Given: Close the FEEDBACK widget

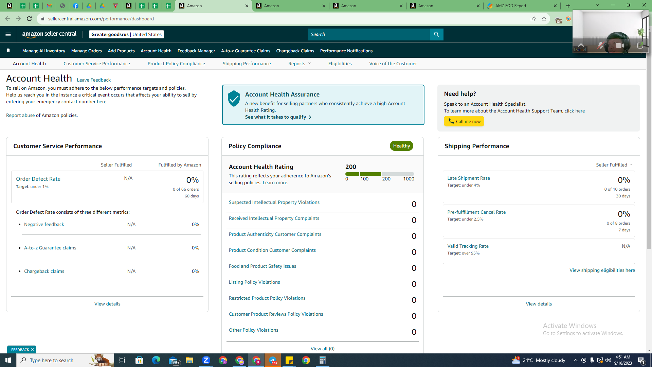Looking at the screenshot, I should click(32, 350).
